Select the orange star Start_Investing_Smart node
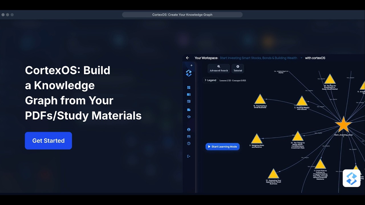This screenshot has width=365, height=205. click(343, 124)
